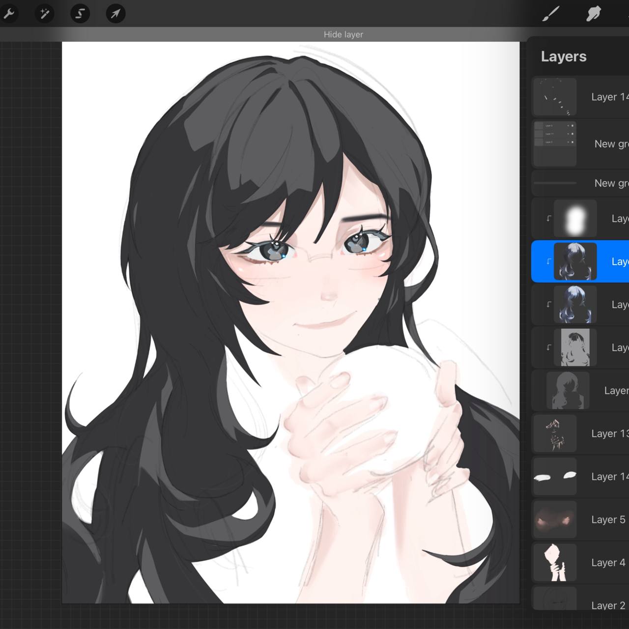Viewport: 629px width, 629px height.
Task: Select topmost Layer 14 with dotted marks
Action: tap(608, 97)
